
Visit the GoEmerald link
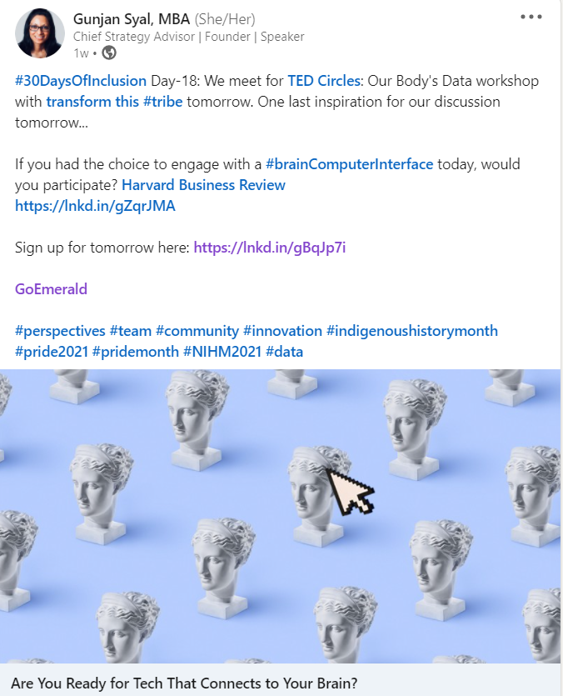pos(51,289)
